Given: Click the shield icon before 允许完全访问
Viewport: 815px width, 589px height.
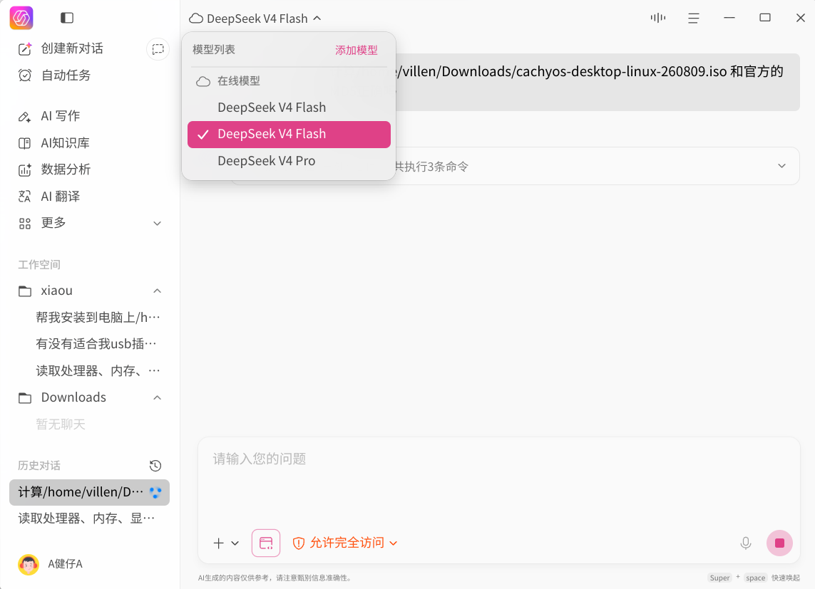Looking at the screenshot, I should (x=299, y=543).
